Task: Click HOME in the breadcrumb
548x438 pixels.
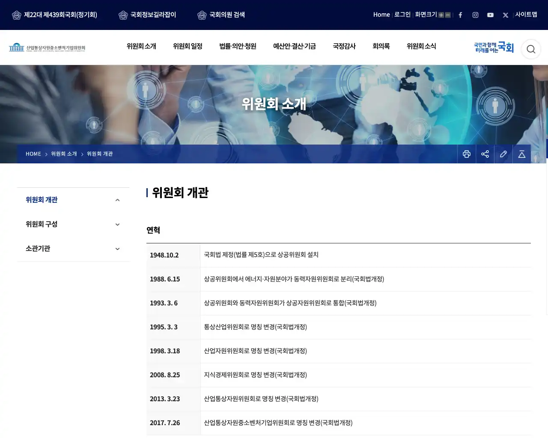Action: point(33,154)
